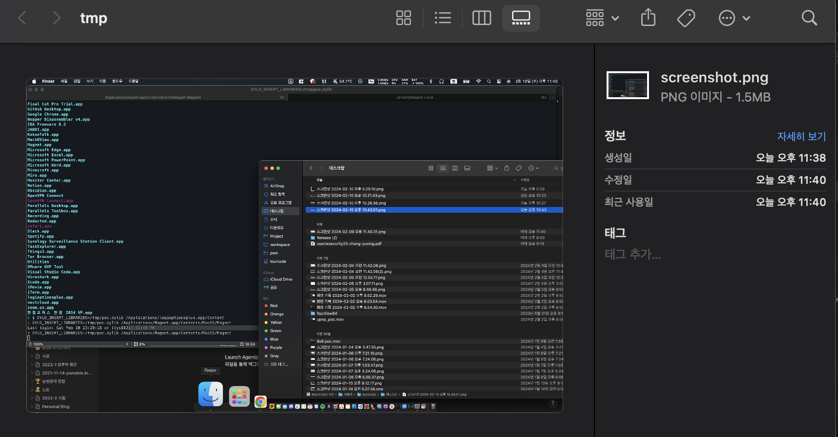
Task: Click the Chrome icon in preview dock
Action: (260, 401)
